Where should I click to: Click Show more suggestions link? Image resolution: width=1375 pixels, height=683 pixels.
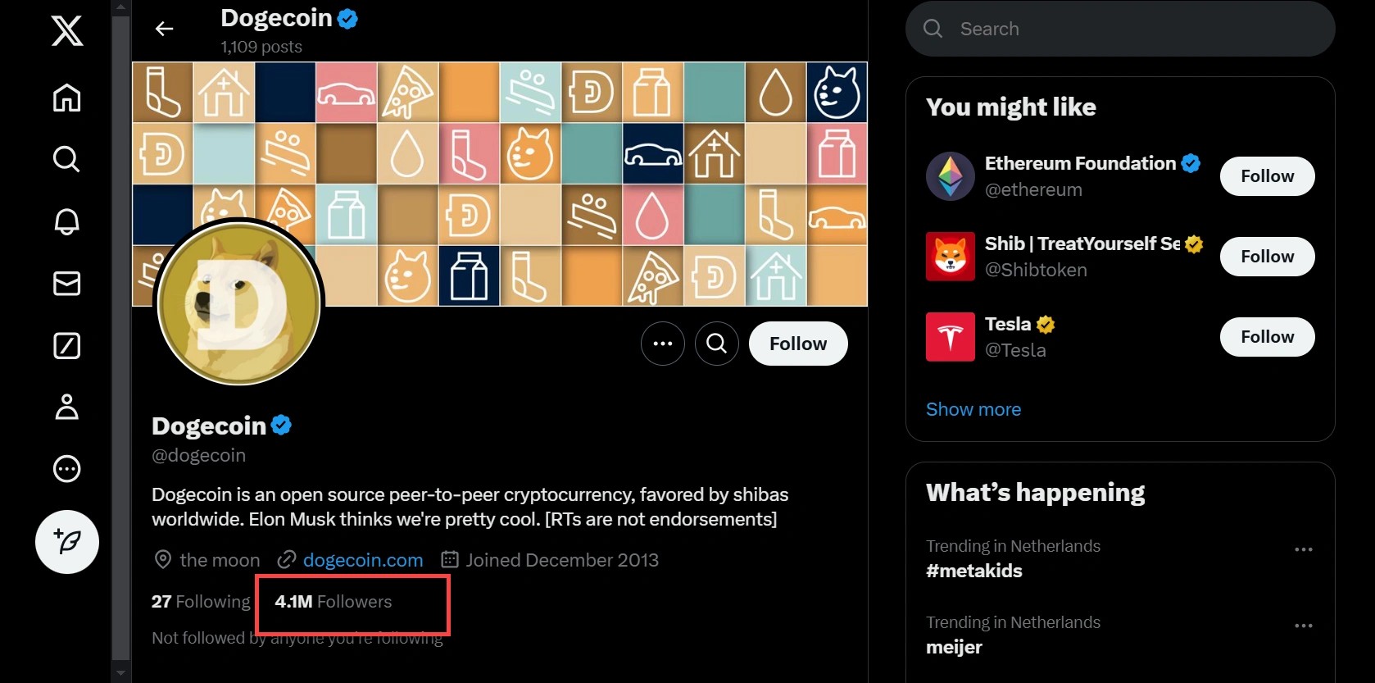[973, 409]
